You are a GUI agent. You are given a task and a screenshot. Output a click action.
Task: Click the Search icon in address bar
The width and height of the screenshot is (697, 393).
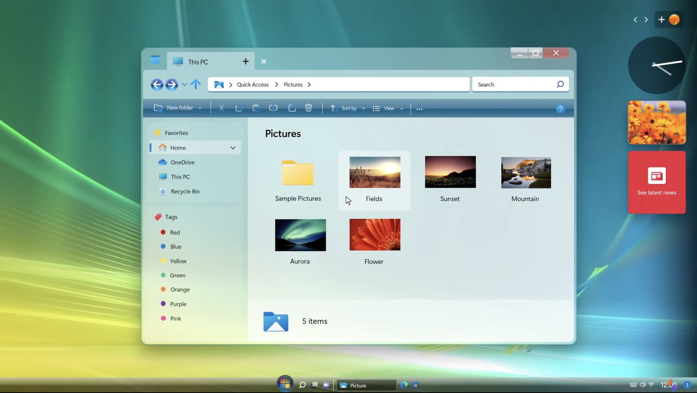click(560, 84)
